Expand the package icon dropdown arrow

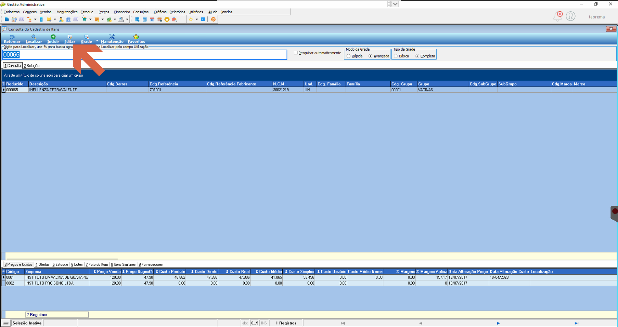point(55,19)
